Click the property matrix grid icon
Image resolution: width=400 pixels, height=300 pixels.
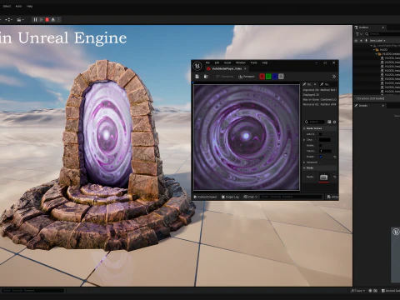tap(329, 122)
